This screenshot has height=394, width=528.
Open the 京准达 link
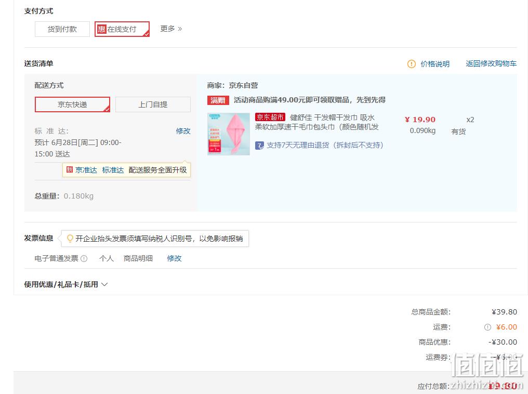click(x=86, y=170)
